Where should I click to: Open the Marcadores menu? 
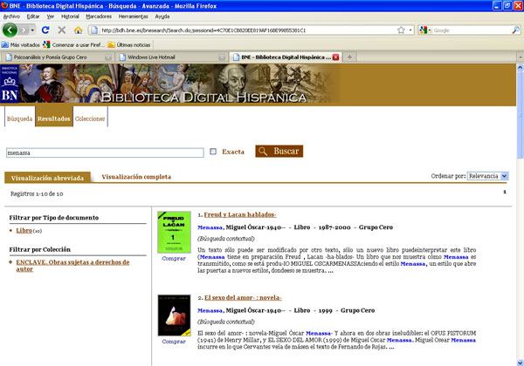[99, 17]
